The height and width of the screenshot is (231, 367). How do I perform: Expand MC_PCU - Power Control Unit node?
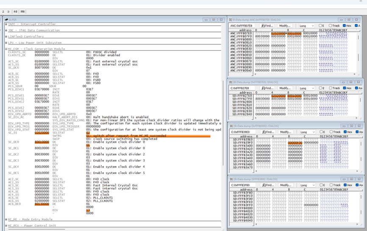tap(6, 225)
